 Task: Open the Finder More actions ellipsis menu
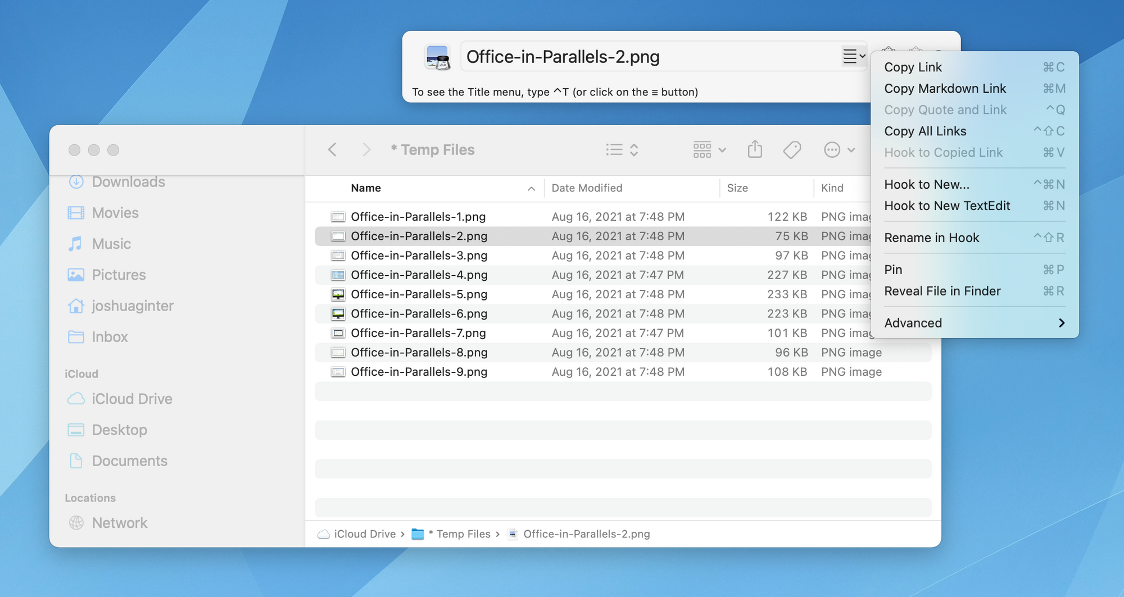click(x=840, y=149)
